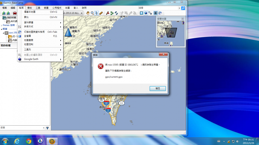Image resolution: width=259 pixels, height=145 pixels.
Task: Click the filter funnel icon below library
Action: click(47, 128)
